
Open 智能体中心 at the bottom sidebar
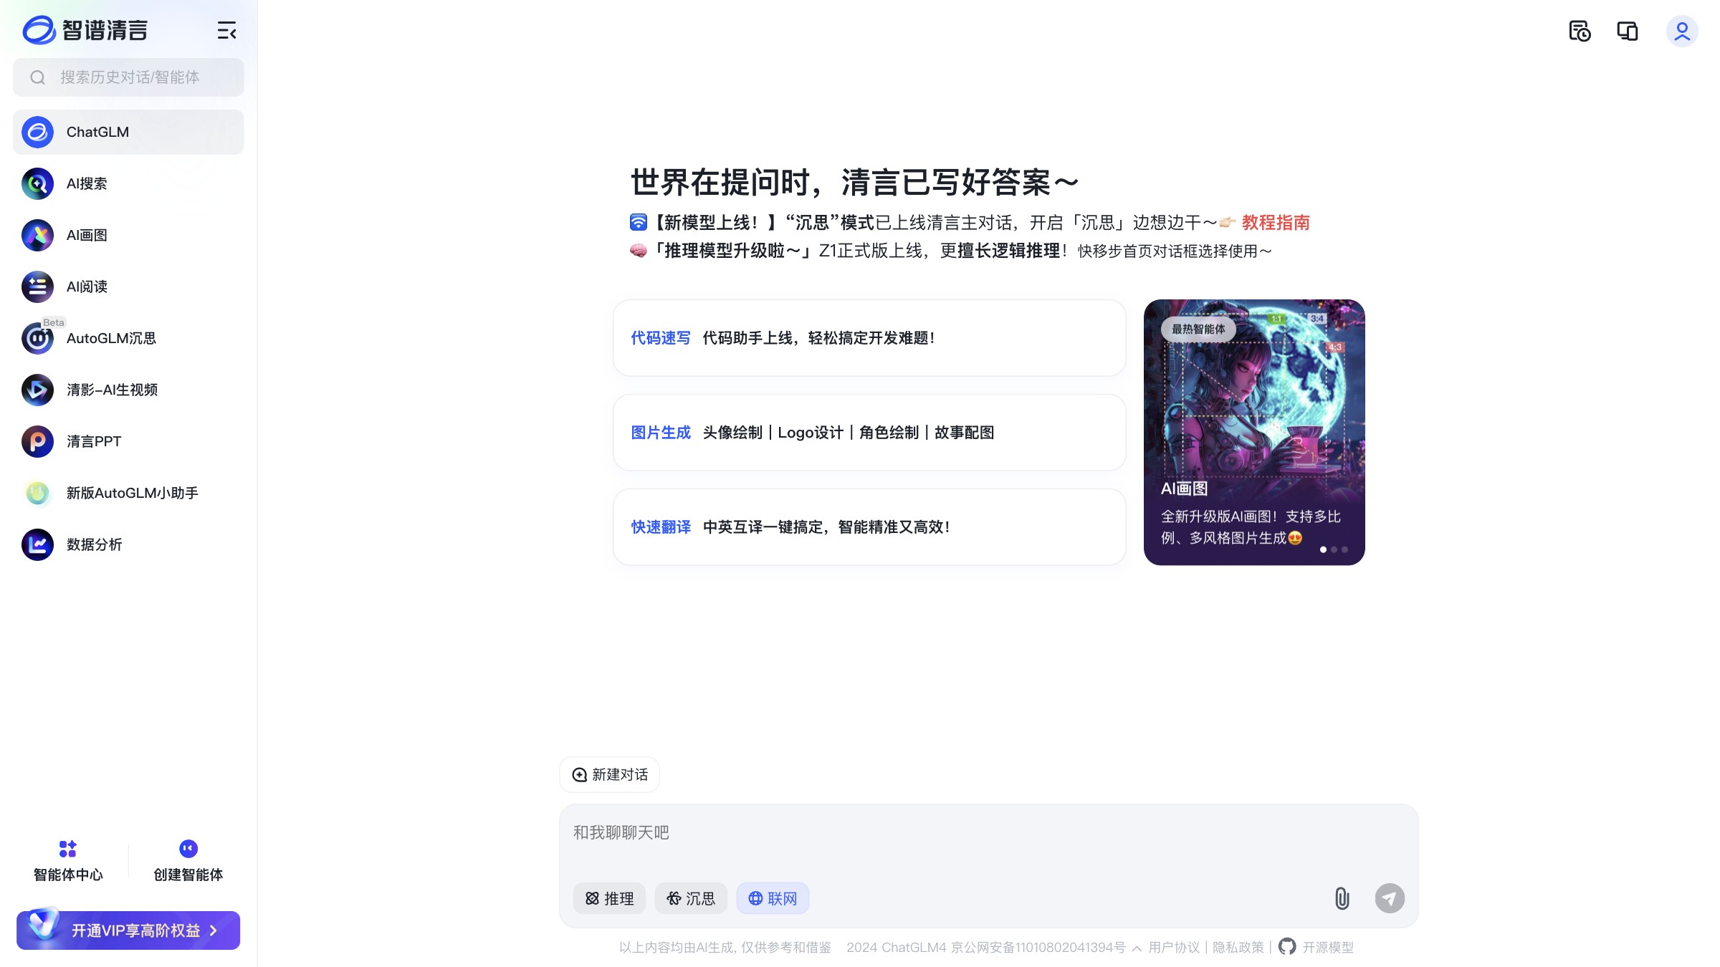pos(68,860)
